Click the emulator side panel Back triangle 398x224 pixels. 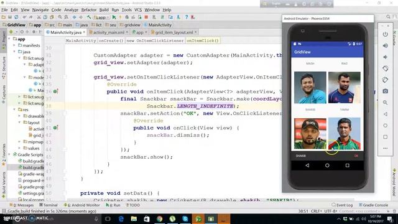385,114
